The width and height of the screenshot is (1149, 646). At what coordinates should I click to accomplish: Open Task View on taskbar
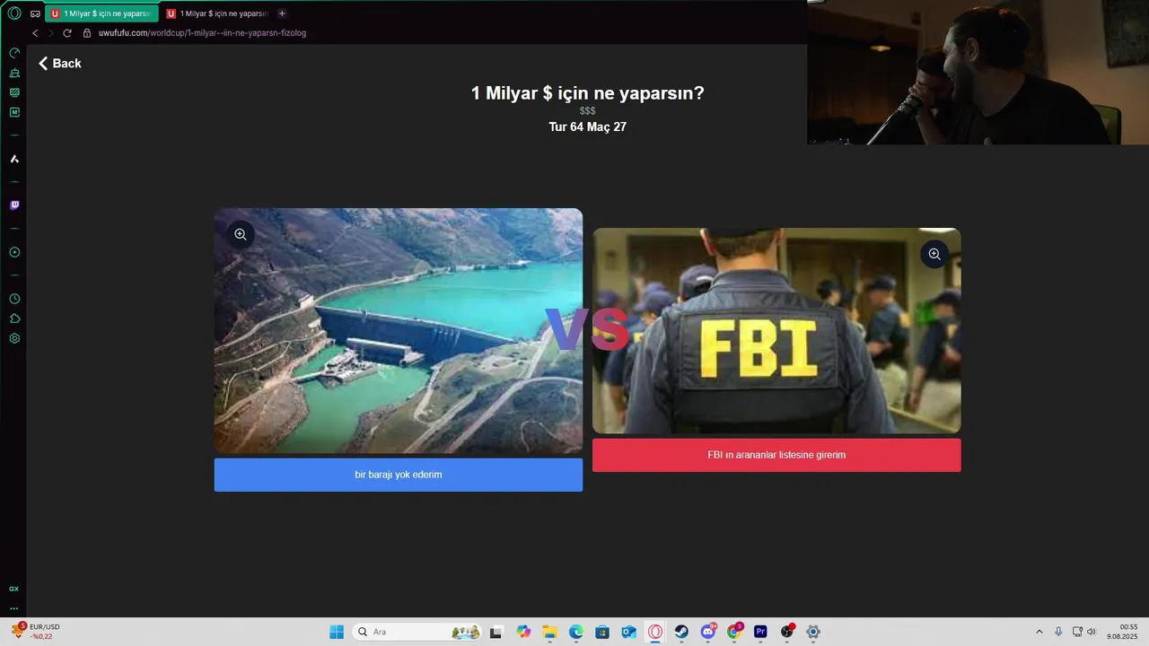(496, 632)
